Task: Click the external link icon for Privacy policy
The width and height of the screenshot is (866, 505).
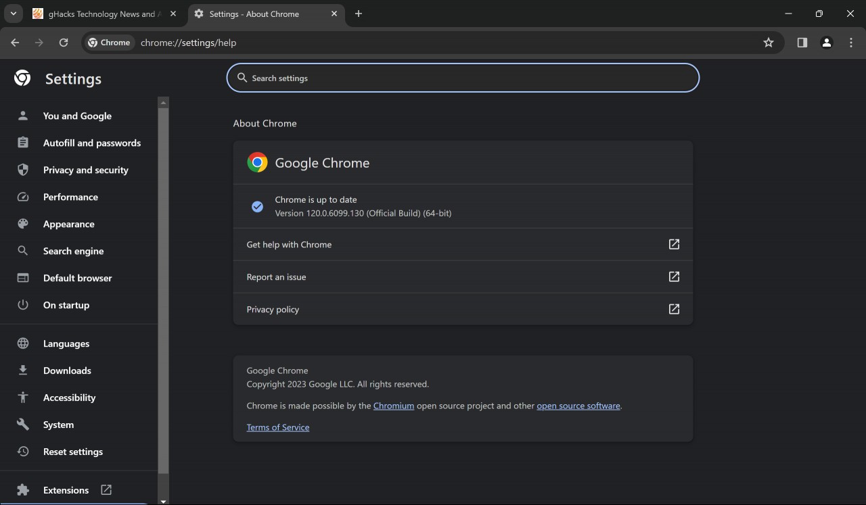Action: (674, 309)
